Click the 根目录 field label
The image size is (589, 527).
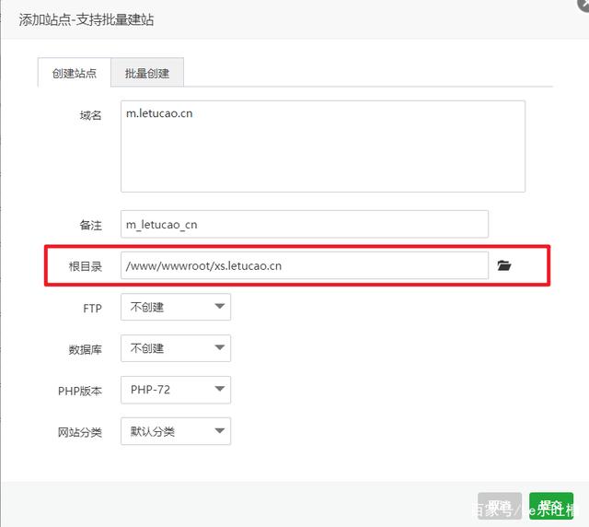[85, 266]
